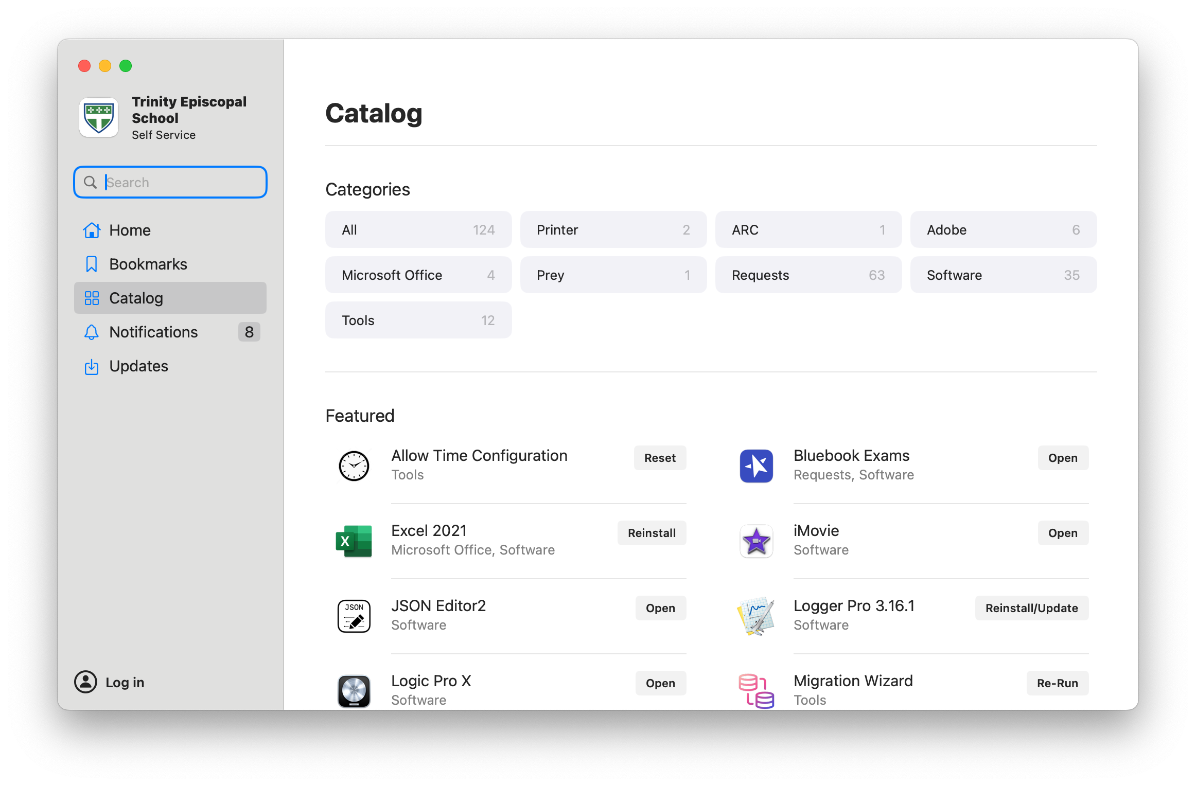
Task: Click the Excel 2021 app icon
Action: point(354,541)
